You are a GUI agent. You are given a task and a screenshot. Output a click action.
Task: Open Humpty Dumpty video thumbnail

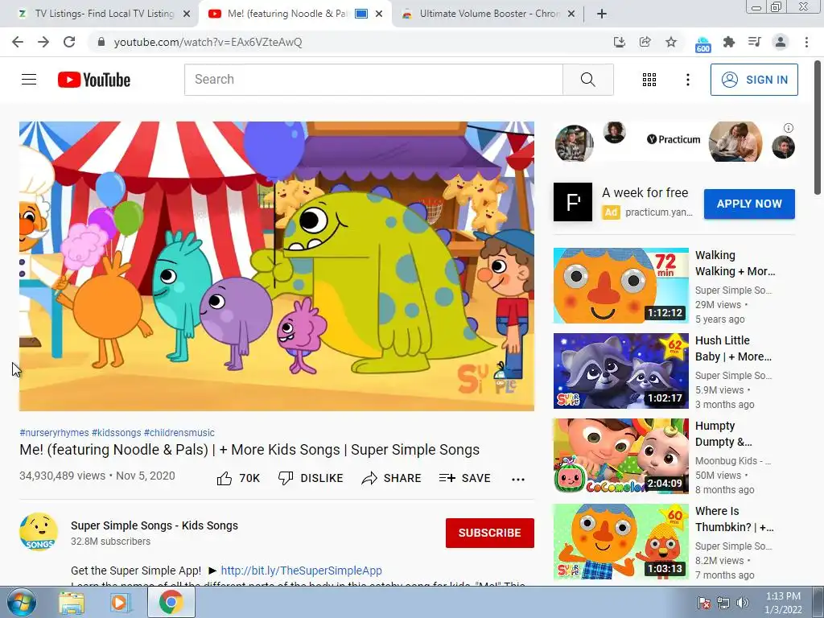pyautogui.click(x=620, y=456)
